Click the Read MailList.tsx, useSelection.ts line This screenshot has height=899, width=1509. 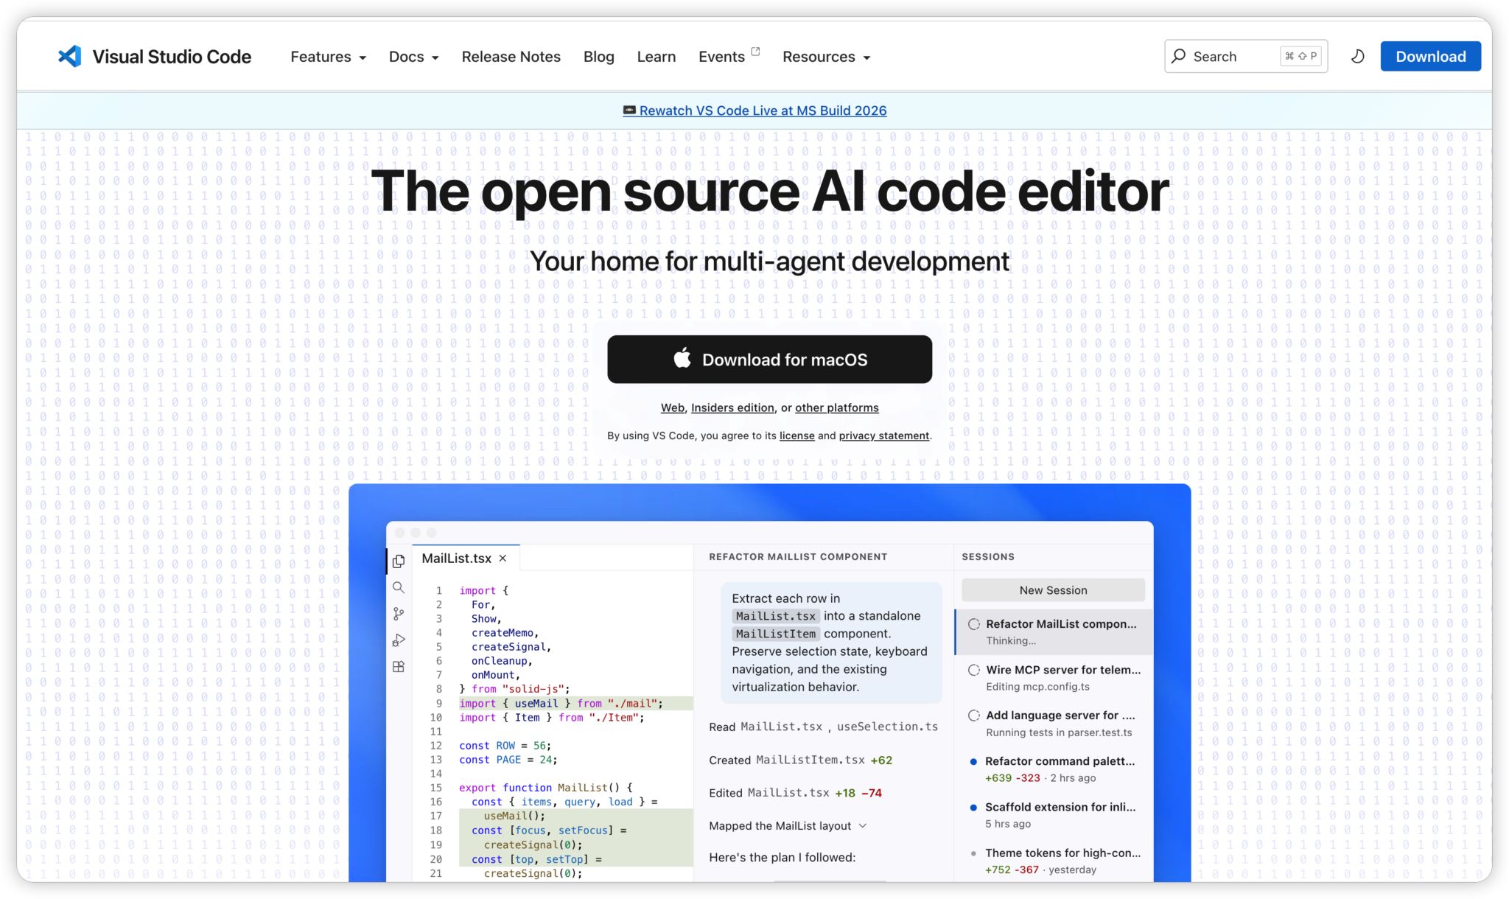[x=823, y=727]
